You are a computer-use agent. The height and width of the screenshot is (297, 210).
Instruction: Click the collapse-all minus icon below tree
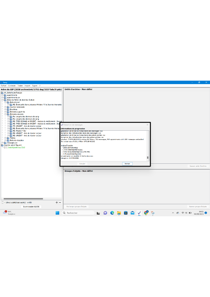(x=60, y=202)
